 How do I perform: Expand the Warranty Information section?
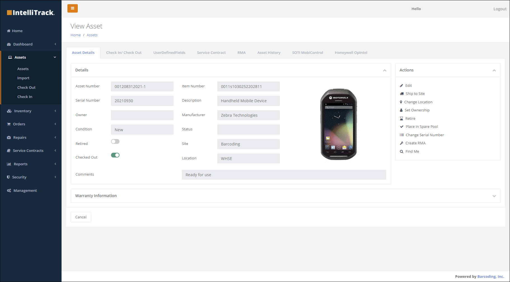point(494,196)
